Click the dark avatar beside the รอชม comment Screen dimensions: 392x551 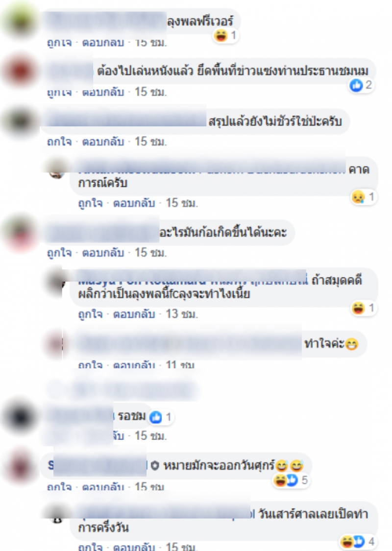coord(20,417)
